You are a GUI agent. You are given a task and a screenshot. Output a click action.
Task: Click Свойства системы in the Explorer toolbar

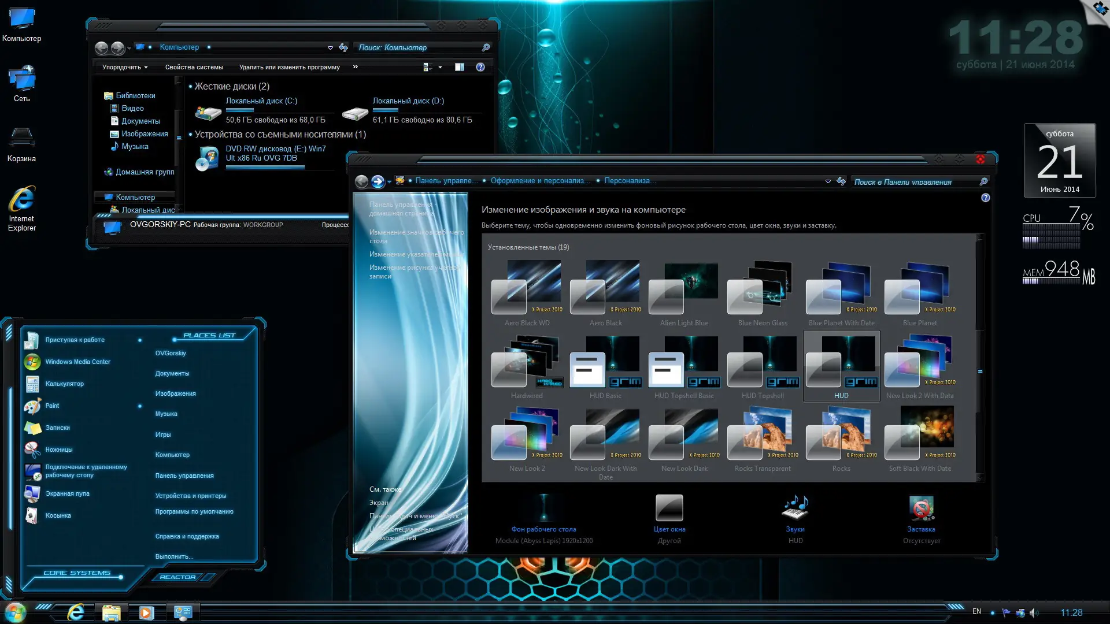click(194, 67)
